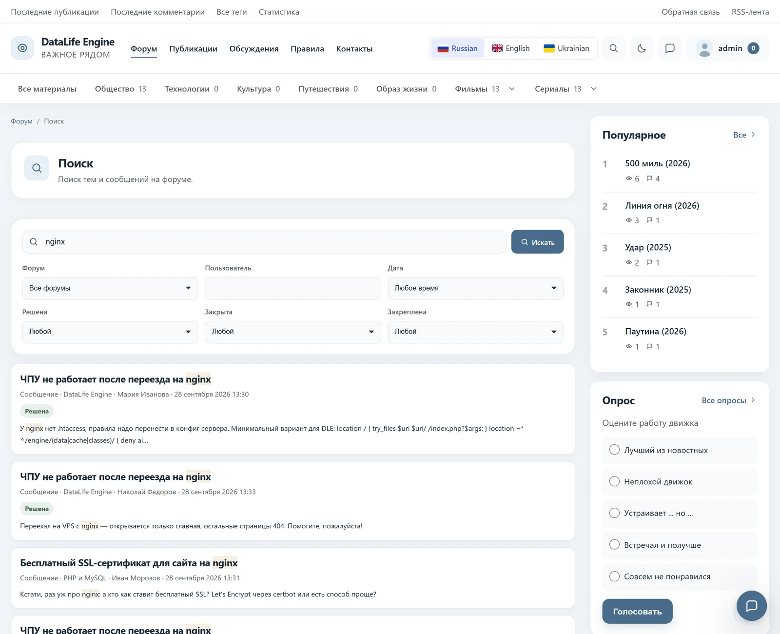Open Контакты in main navigation
780x634 pixels.
(354, 49)
